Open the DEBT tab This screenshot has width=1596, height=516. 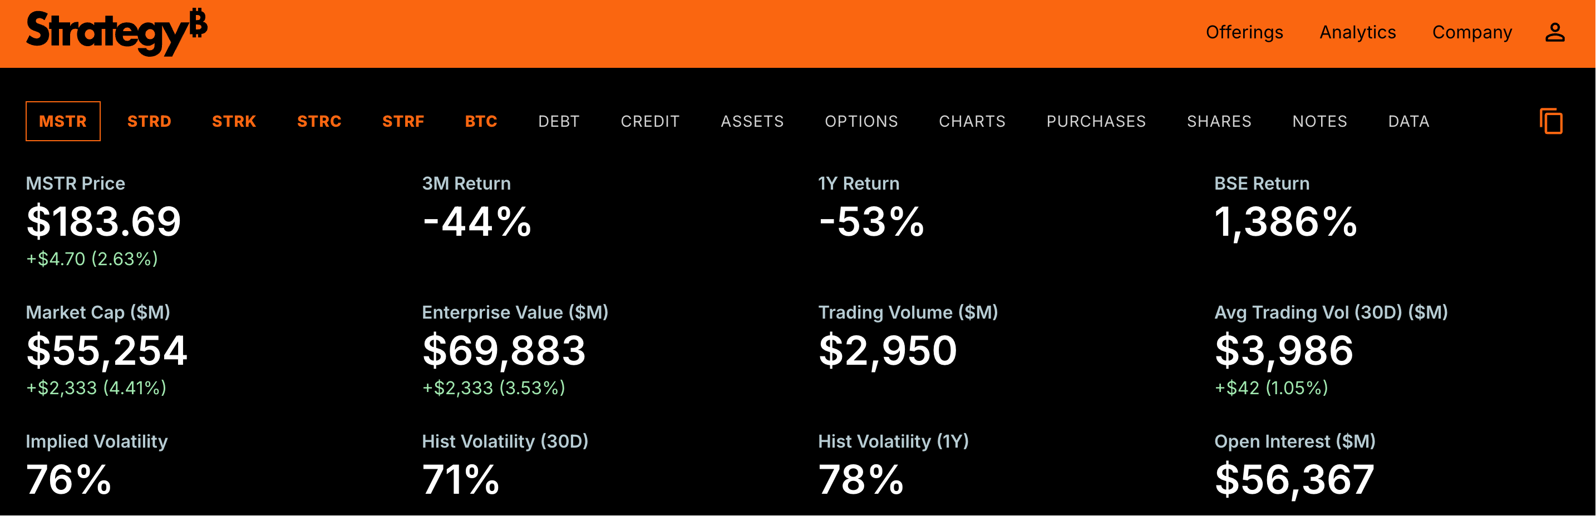pos(559,121)
